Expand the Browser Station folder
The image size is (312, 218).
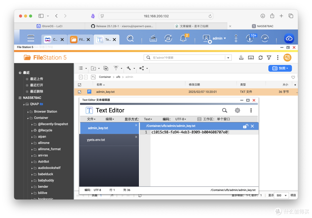tap(28, 112)
